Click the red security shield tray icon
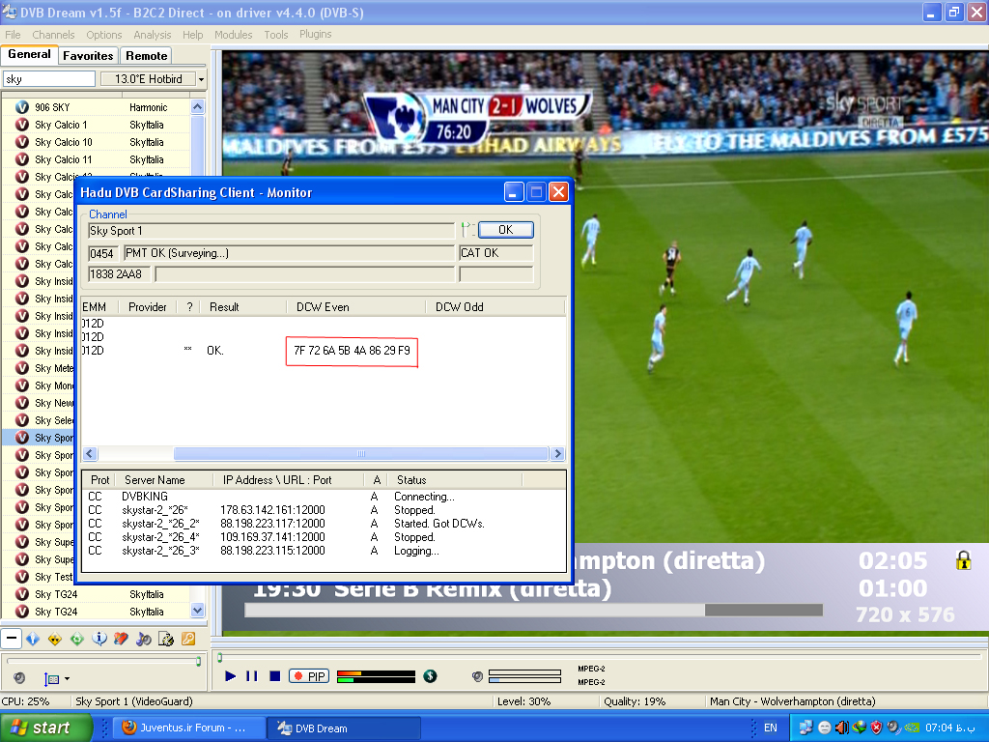Screen dimensions: 989x742 pyautogui.click(x=877, y=728)
